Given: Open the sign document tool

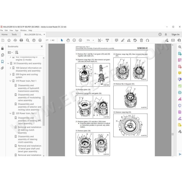Looking at the screenshot, I should 129,40.
